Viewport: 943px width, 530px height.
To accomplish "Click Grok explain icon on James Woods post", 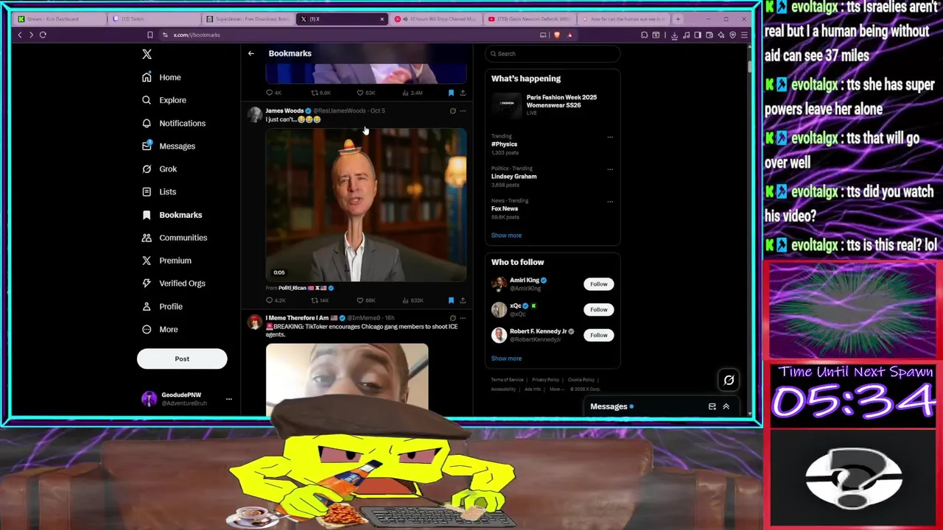I will pyautogui.click(x=452, y=111).
